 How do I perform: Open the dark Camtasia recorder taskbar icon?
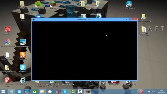tap(80, 92)
